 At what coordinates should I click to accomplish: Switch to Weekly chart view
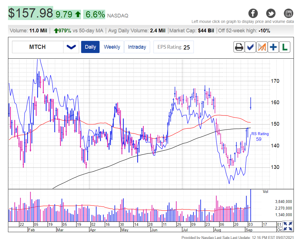112,47
